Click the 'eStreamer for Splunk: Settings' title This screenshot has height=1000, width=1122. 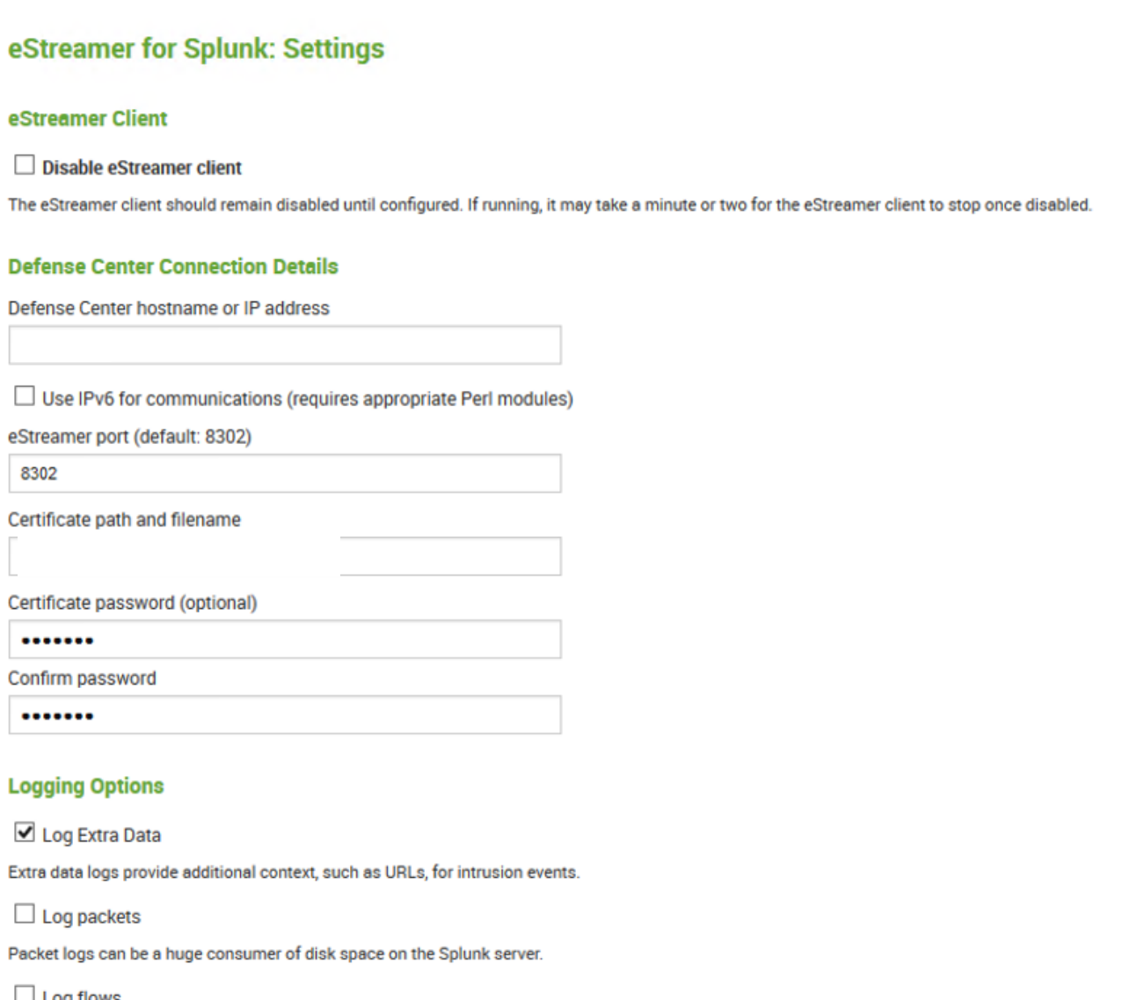196,49
